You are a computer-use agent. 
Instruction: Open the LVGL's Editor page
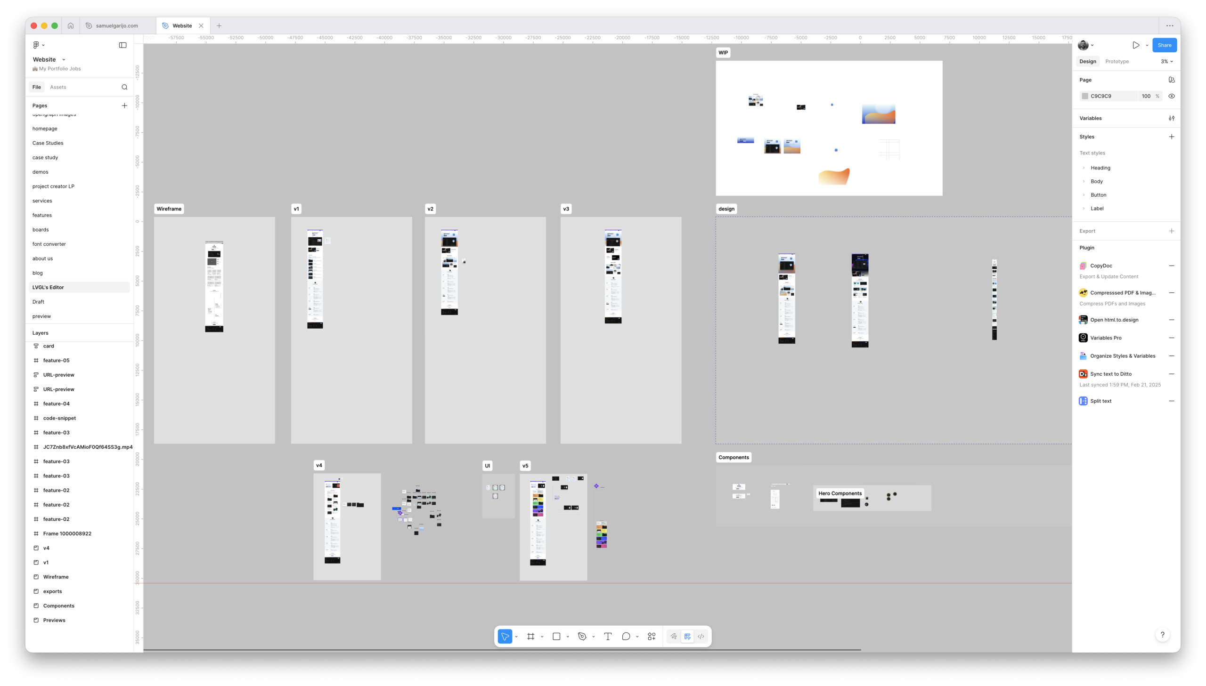48,287
